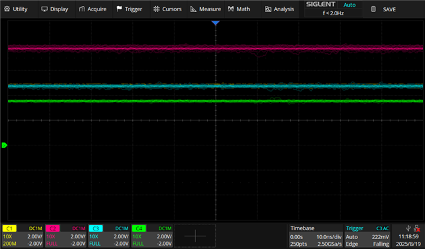The width and height of the screenshot is (425, 249).
Task: Open the Display monitor icon menu
Action: [44, 9]
